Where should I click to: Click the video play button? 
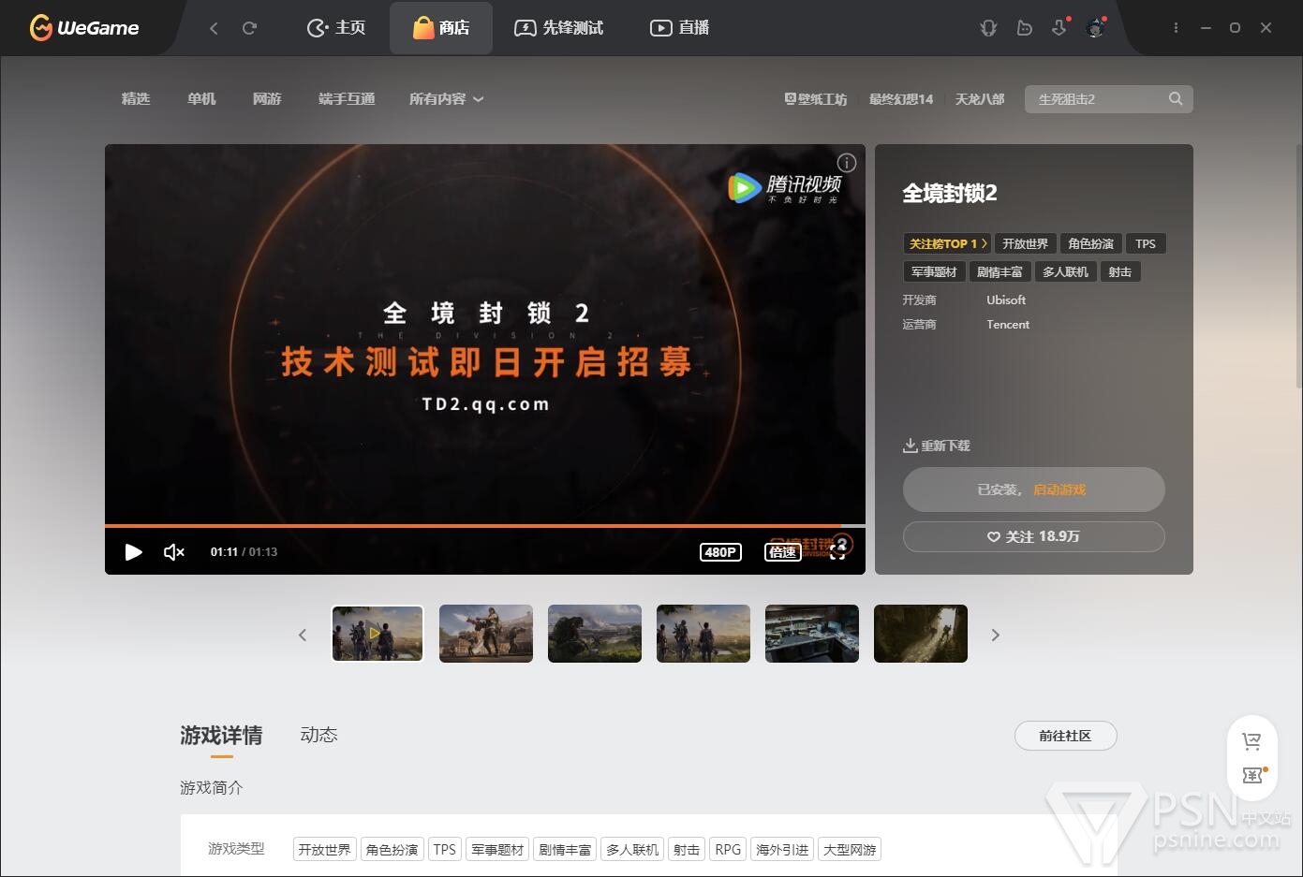[133, 552]
